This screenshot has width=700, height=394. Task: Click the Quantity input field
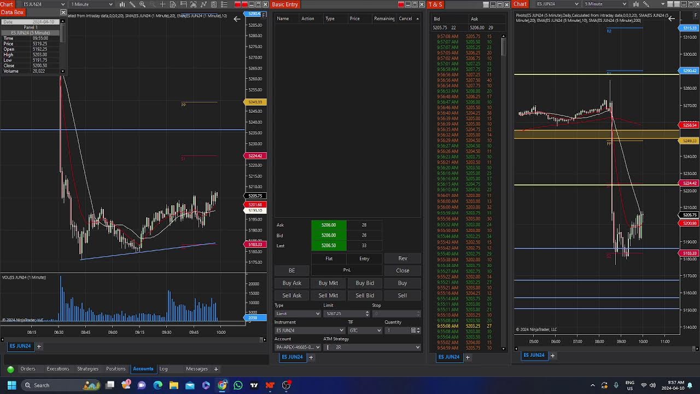pyautogui.click(x=396, y=331)
